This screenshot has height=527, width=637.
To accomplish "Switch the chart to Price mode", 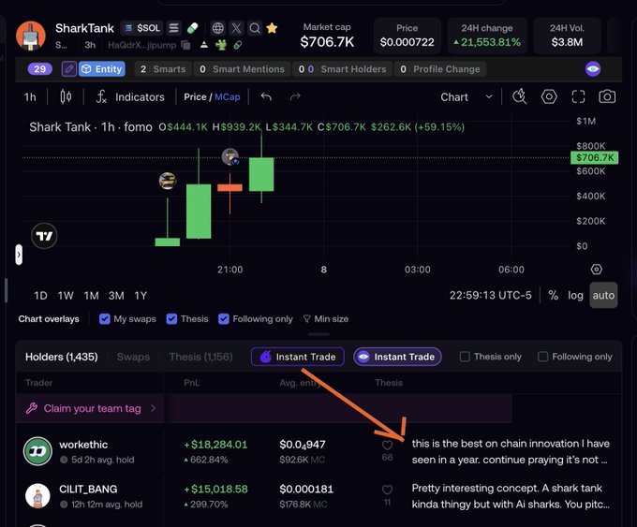I will [x=195, y=97].
